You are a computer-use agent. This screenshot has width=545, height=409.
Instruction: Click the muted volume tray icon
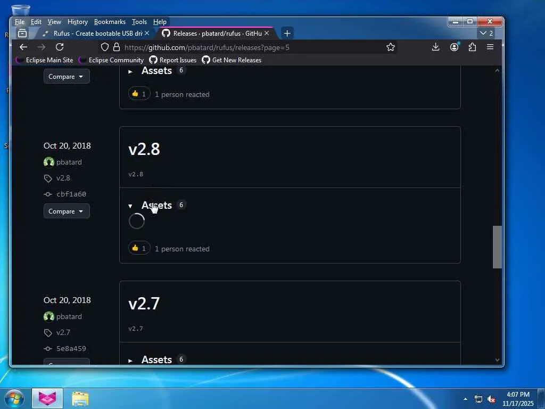tap(491, 399)
